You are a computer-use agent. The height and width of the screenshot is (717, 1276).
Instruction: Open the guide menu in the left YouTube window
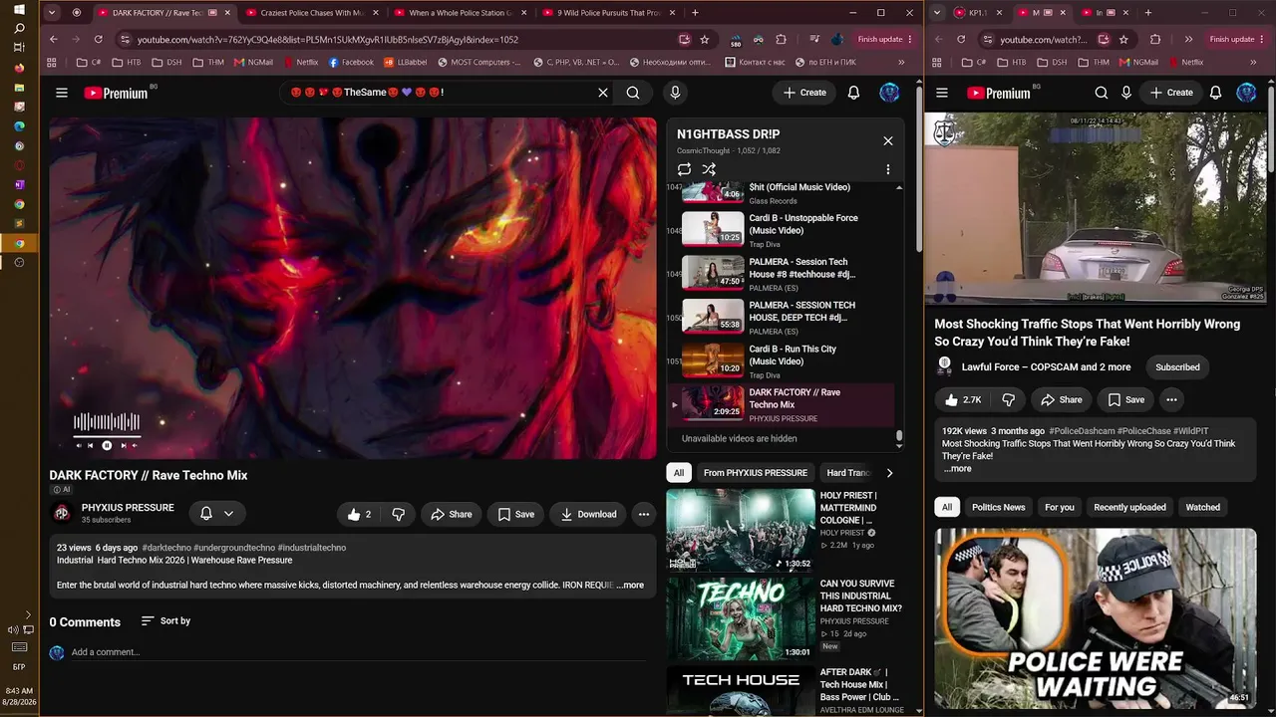[62, 93]
